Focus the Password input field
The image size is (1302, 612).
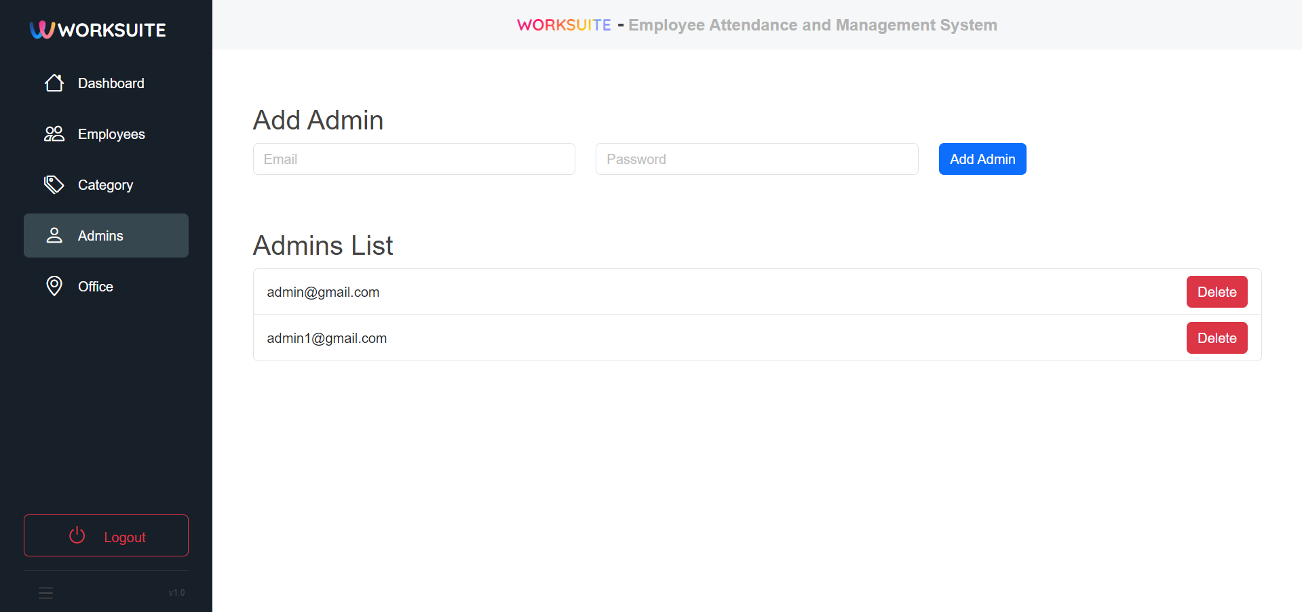pyautogui.click(x=757, y=159)
